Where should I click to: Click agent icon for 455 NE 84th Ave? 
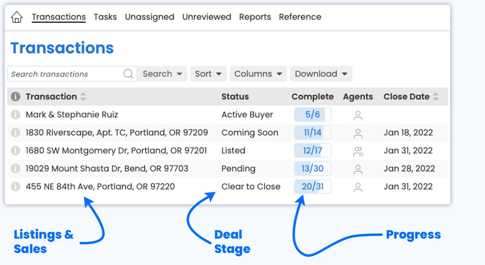pyautogui.click(x=358, y=187)
